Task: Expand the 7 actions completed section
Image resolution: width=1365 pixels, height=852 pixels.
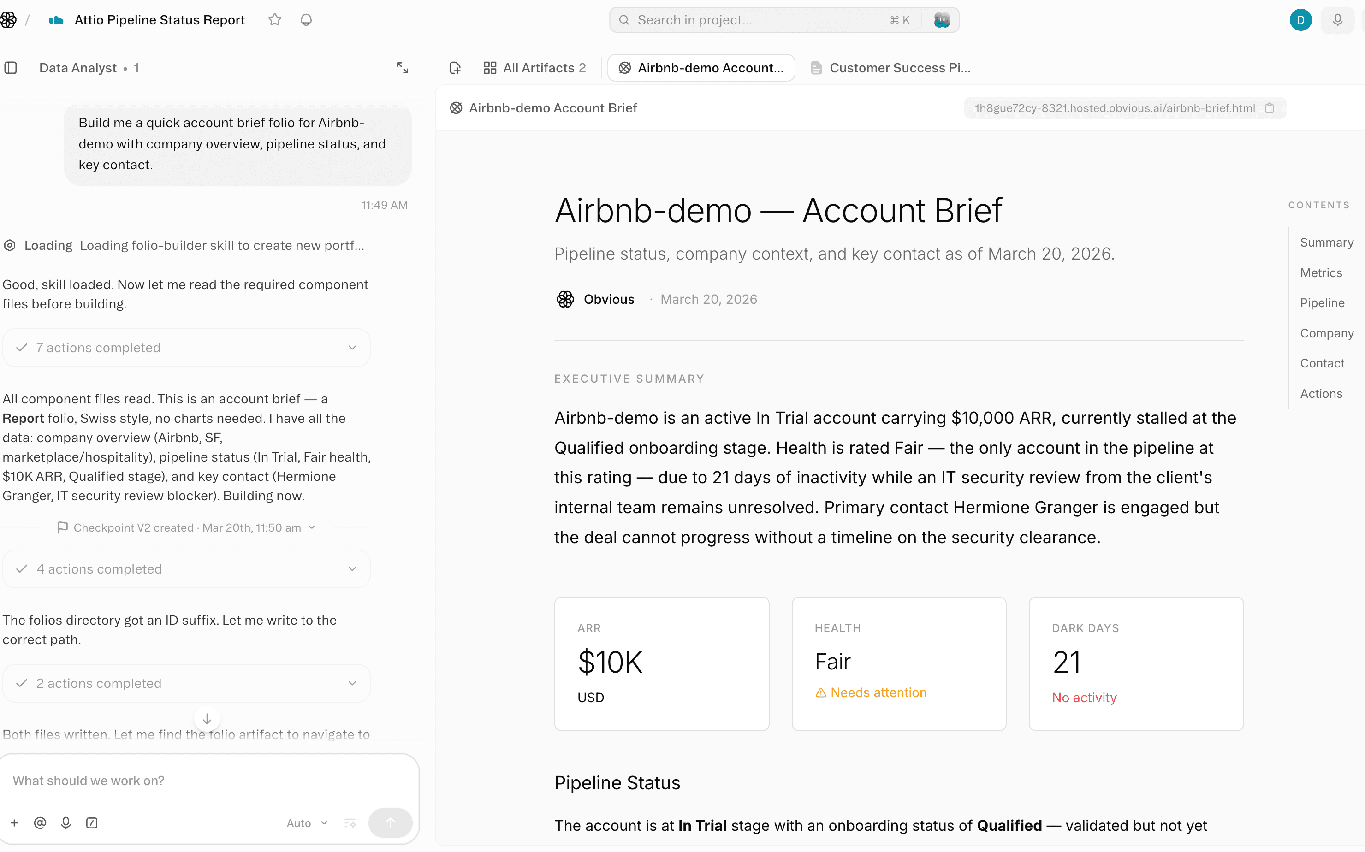Action: point(187,348)
